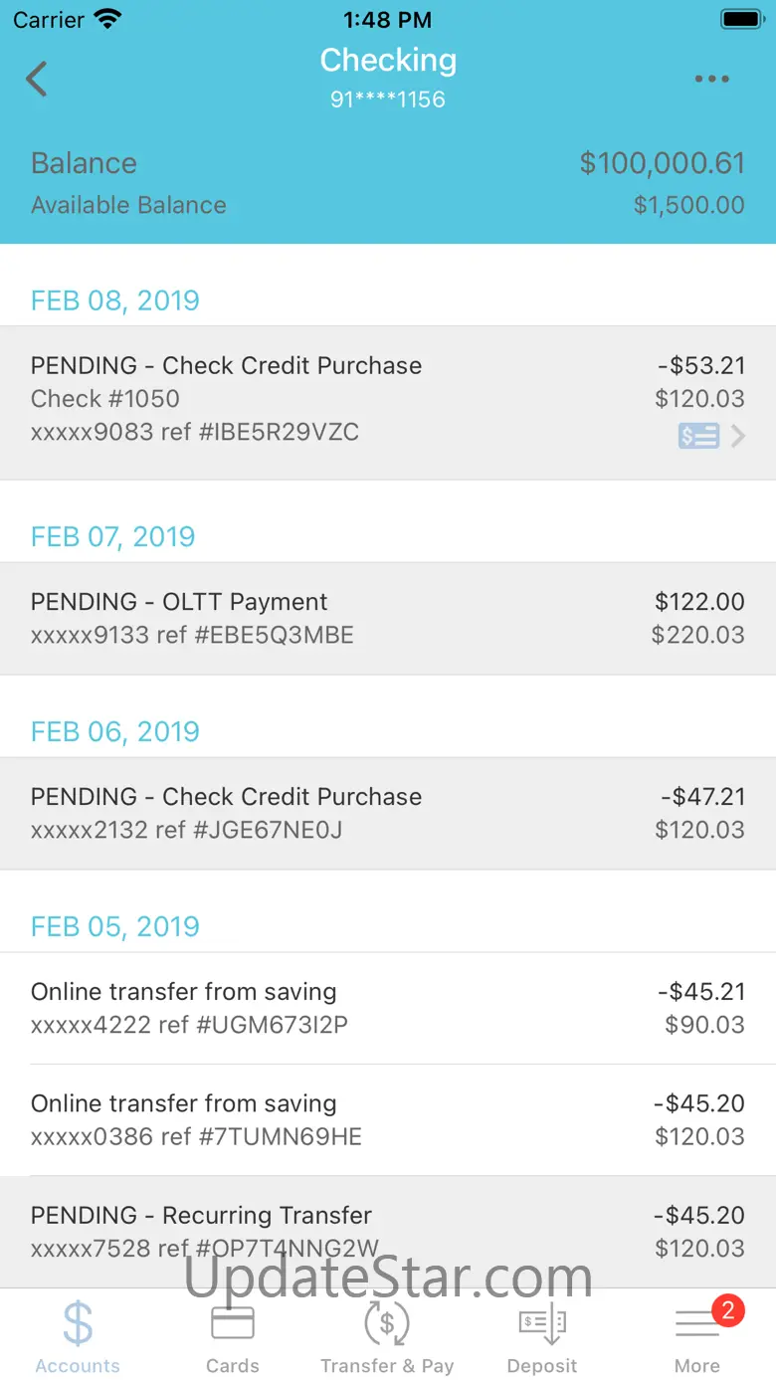Switch to the Transfer & Pay tab label
The height and width of the screenshot is (1380, 776).
pos(387,1366)
